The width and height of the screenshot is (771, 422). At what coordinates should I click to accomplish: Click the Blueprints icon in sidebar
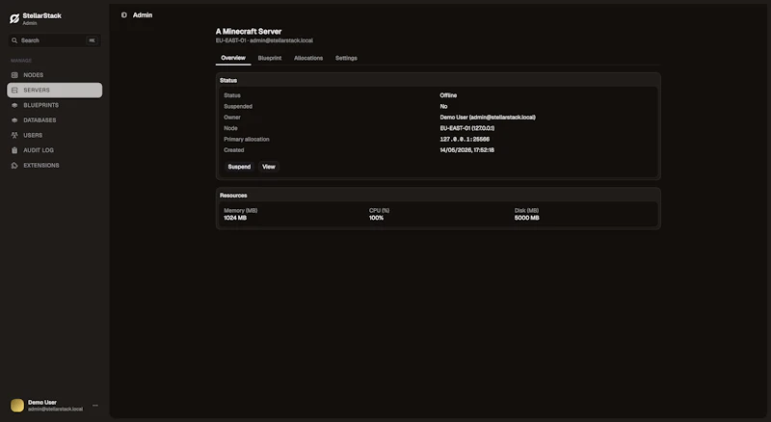[x=14, y=105]
